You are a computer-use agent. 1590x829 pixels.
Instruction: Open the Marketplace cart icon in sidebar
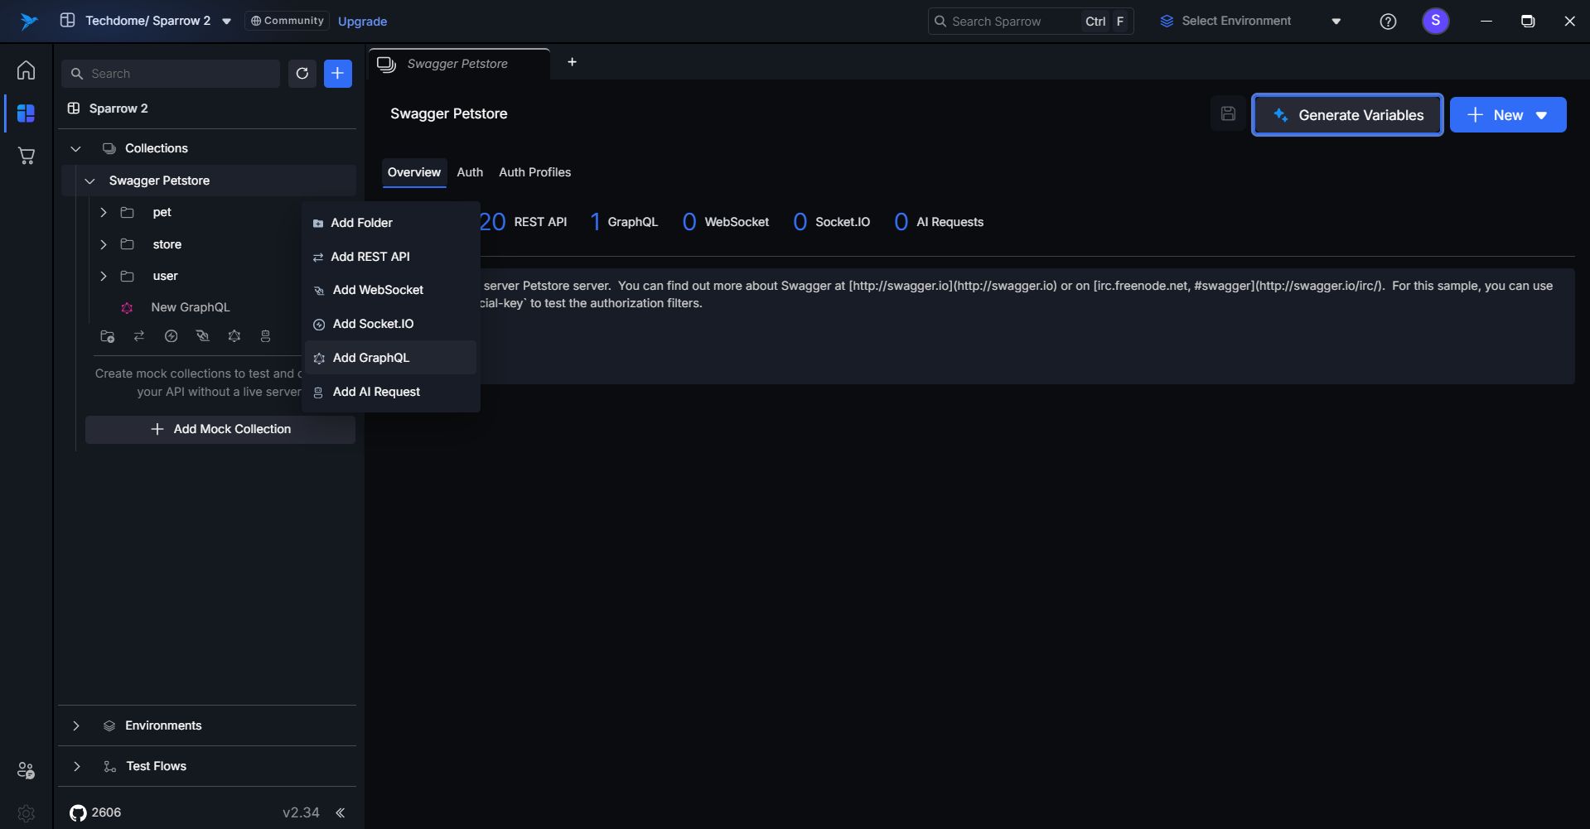[27, 156]
